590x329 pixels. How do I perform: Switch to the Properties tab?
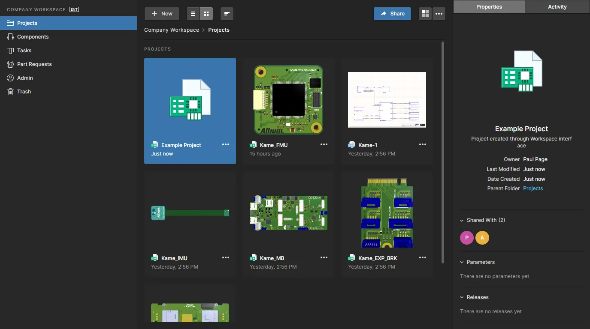point(489,7)
